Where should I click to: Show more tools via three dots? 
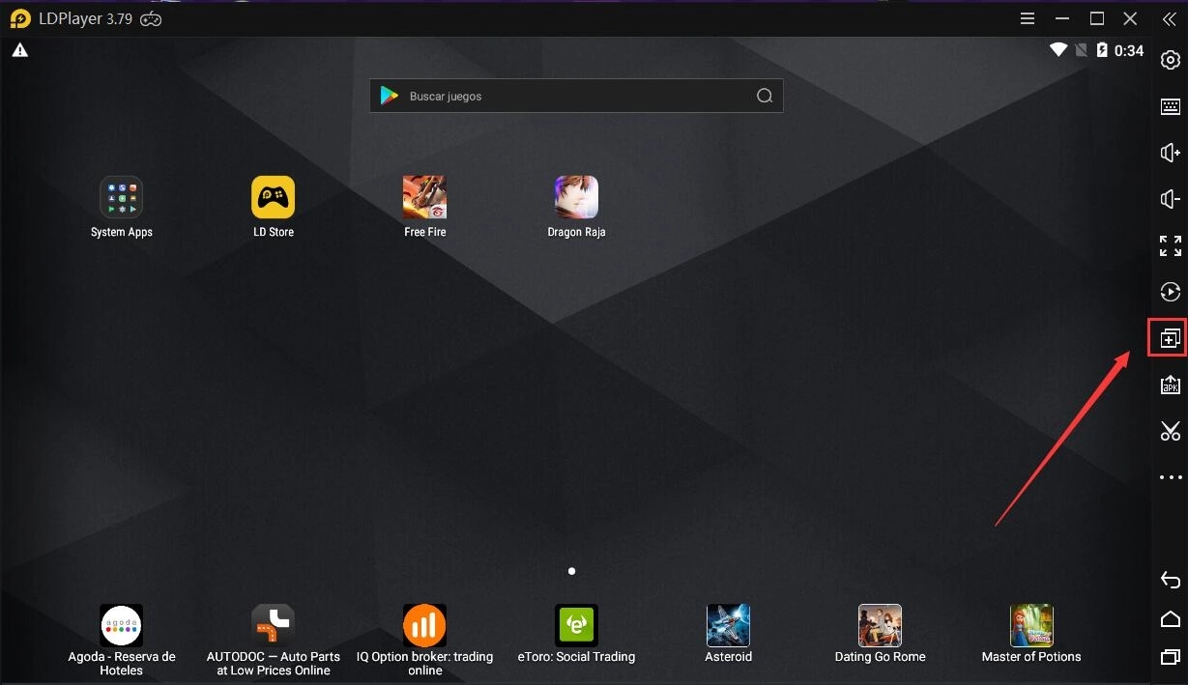point(1170,477)
